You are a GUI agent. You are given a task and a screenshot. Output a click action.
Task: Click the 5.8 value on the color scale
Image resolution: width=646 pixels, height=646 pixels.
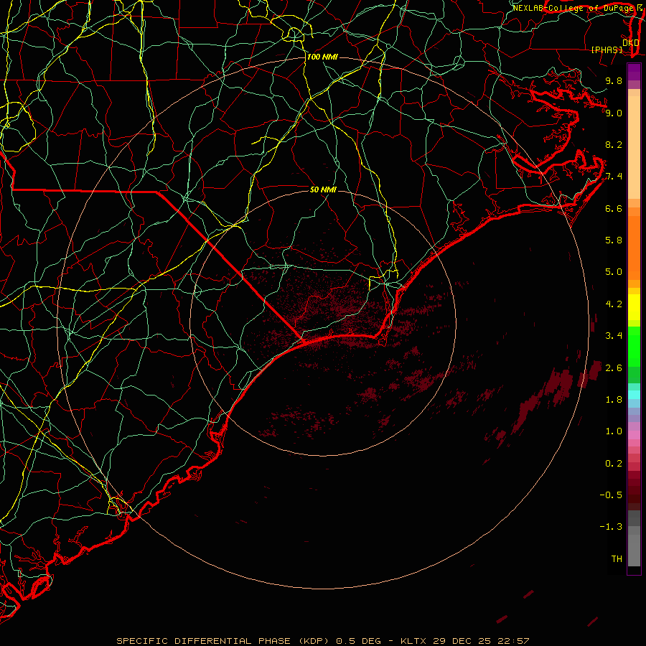click(x=614, y=240)
